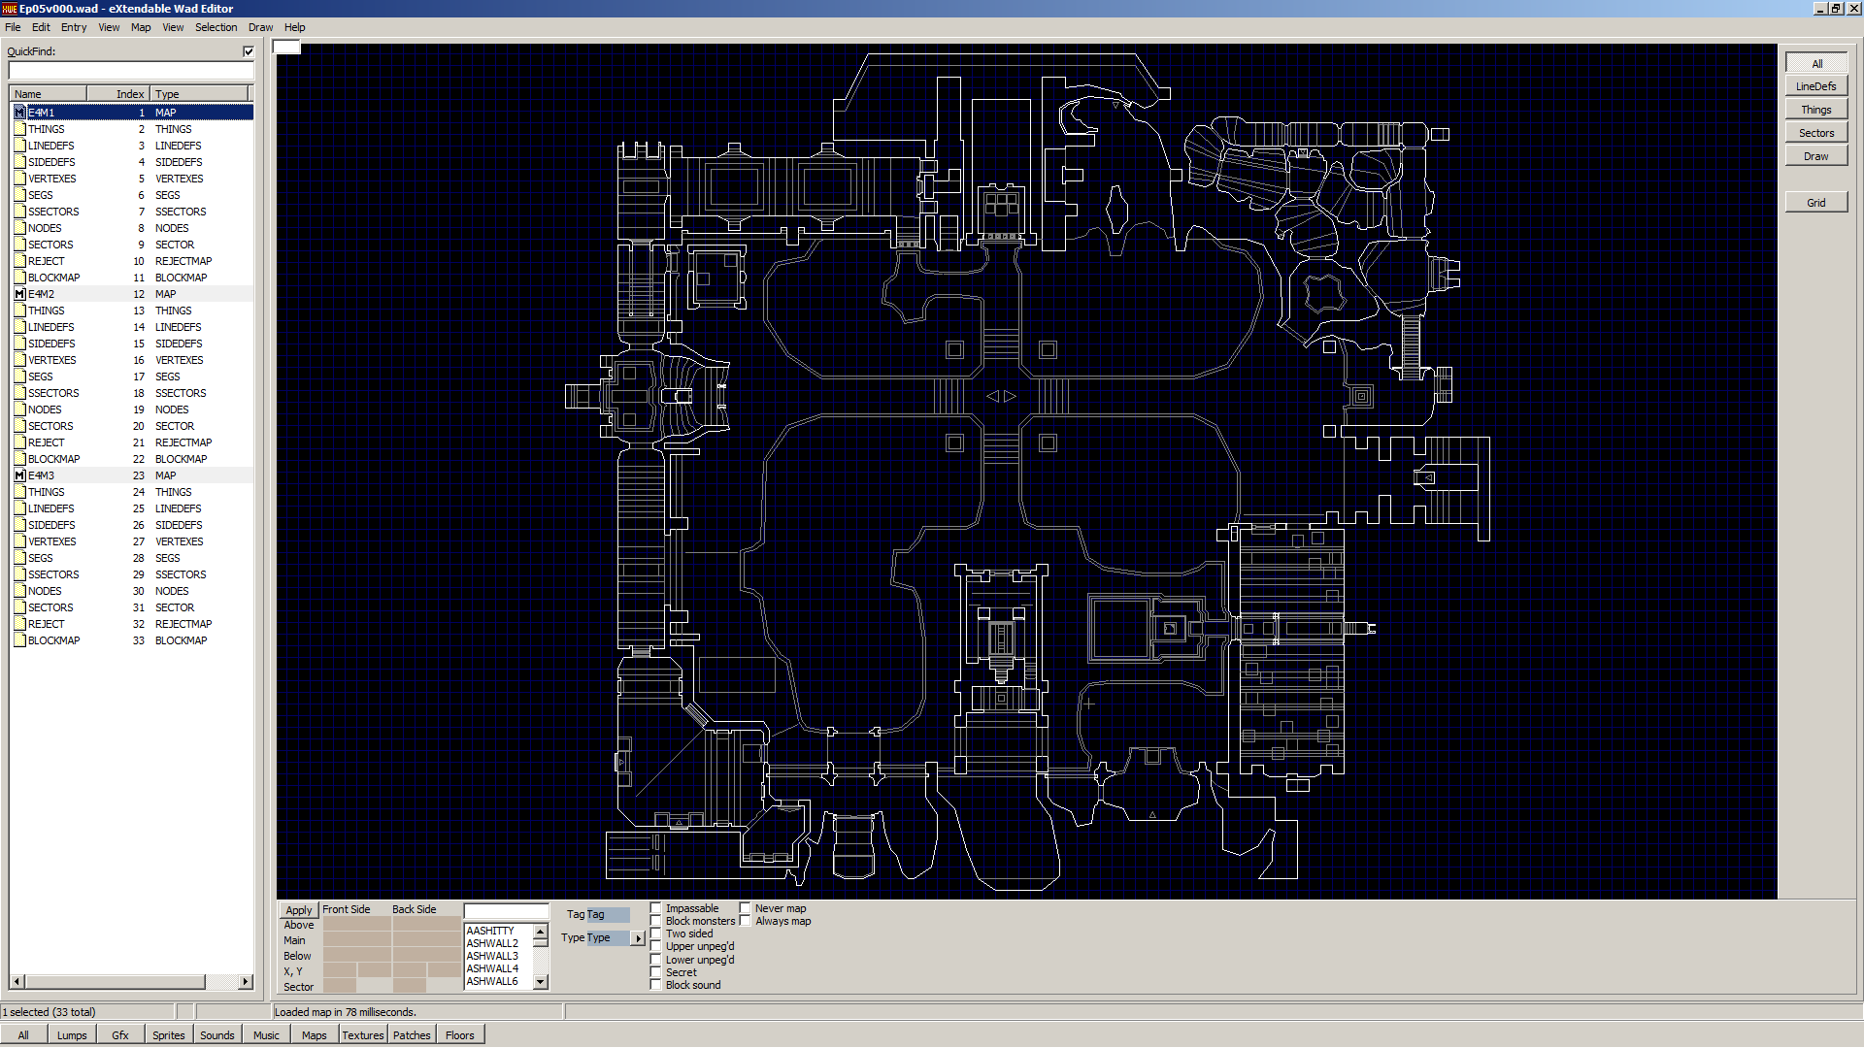Uncheck the QuickFind checkbox
This screenshot has width=1864, height=1048.
click(249, 51)
